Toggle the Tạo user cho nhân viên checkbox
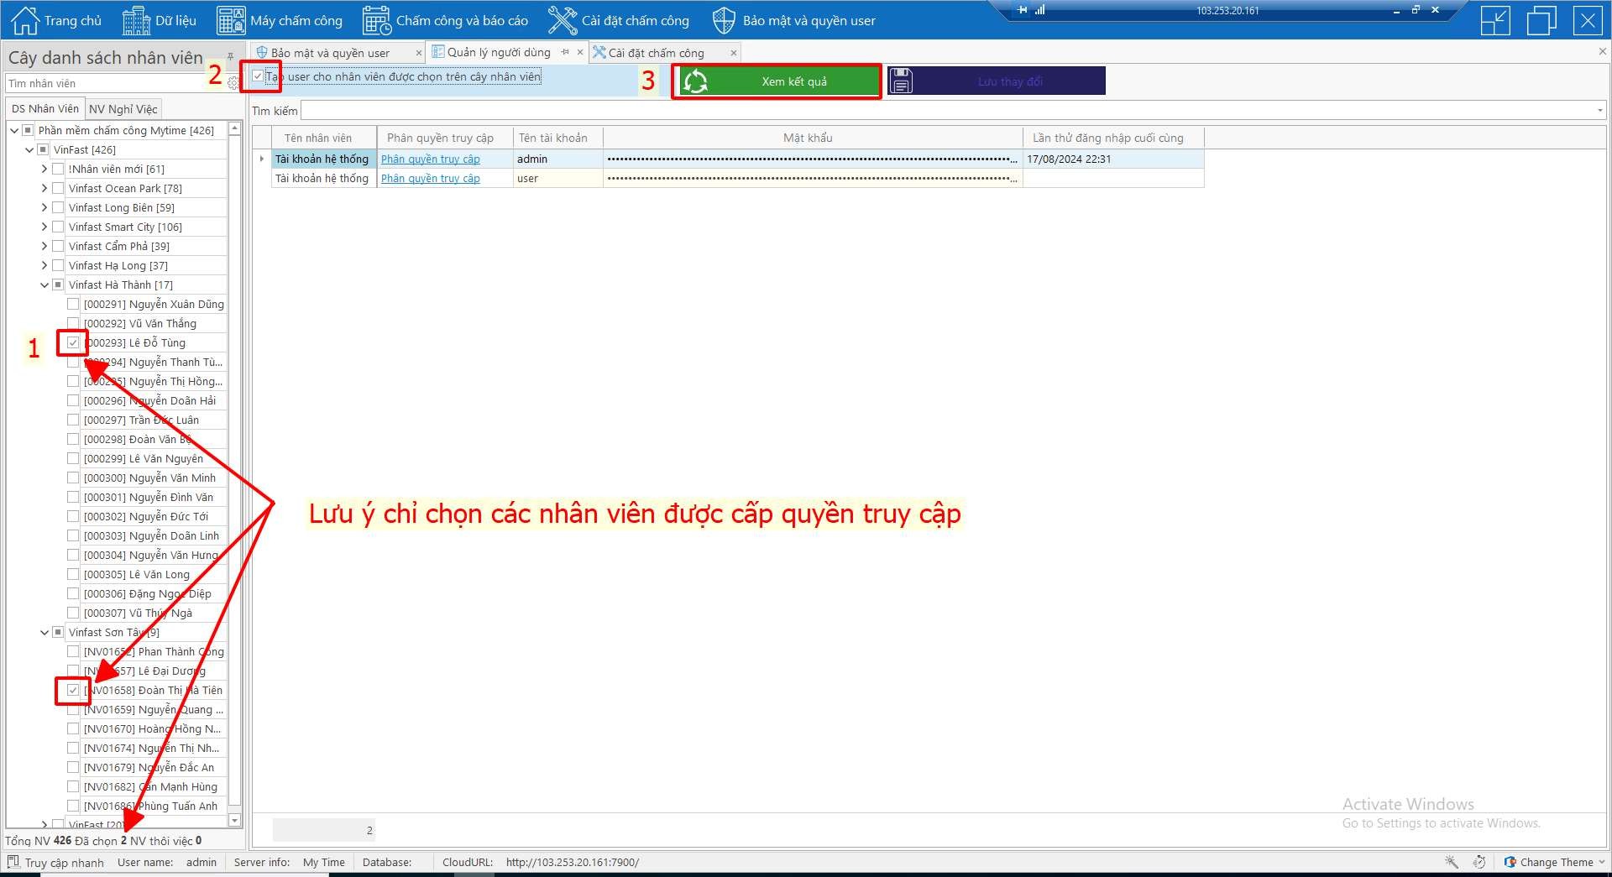 click(x=258, y=76)
